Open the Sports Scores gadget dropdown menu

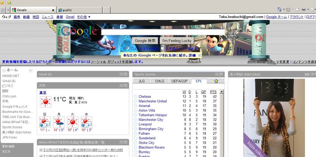point(217,74)
